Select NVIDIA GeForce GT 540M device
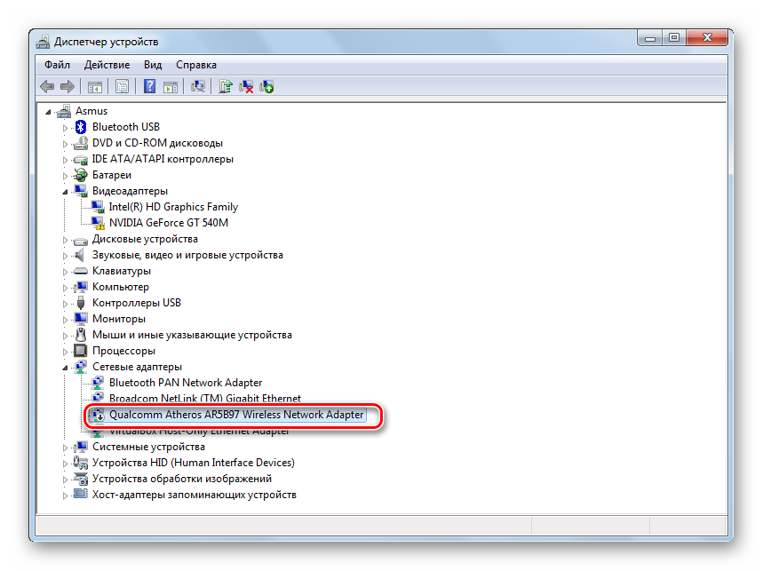763x571 pixels. pyautogui.click(x=168, y=223)
